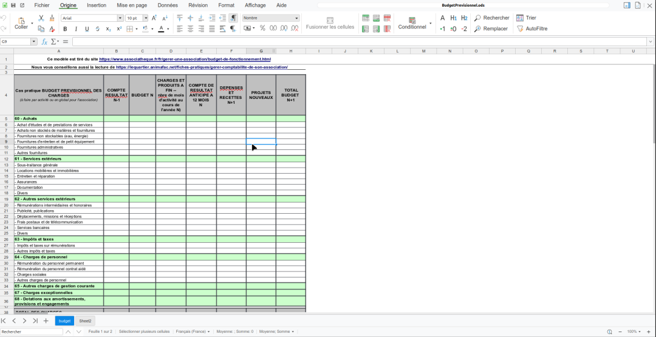Open the Name Box cell reference dropdown
The image size is (656, 337).
tap(34, 41)
